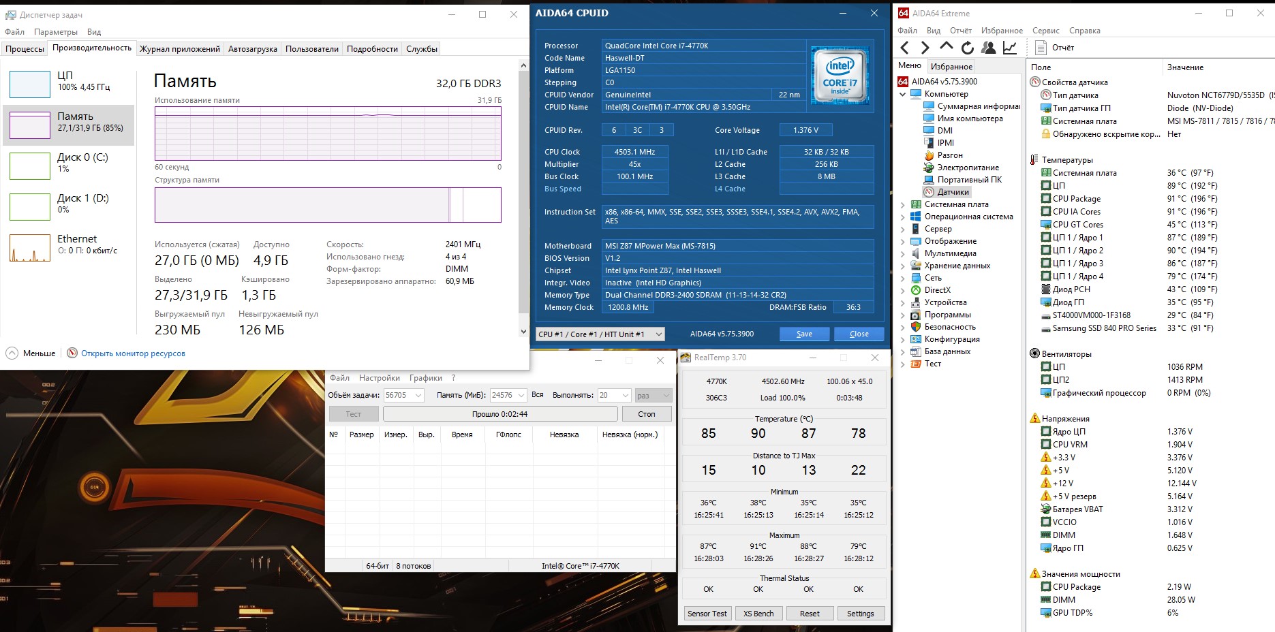
Task: Click the up-level arrow in AIDA64 toolbar
Action: [x=946, y=47]
